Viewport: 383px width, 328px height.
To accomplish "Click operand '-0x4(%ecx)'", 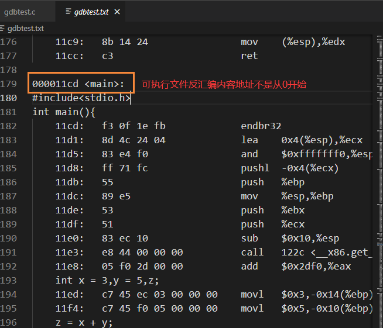I will [310, 168].
